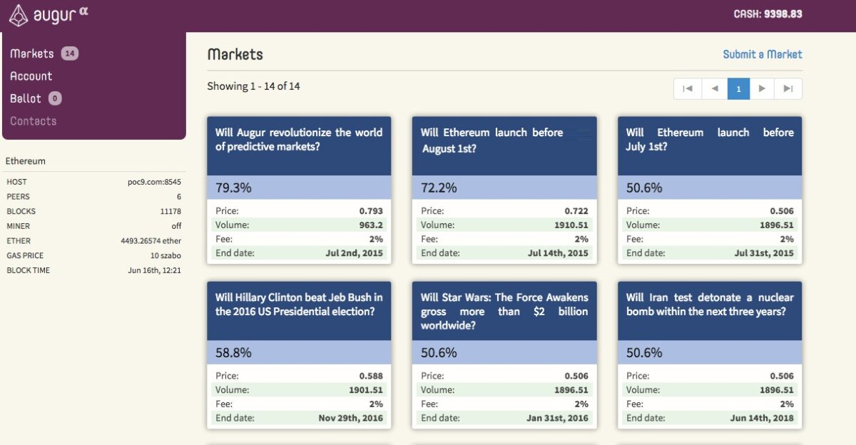Click the next page arrow icon

point(763,88)
